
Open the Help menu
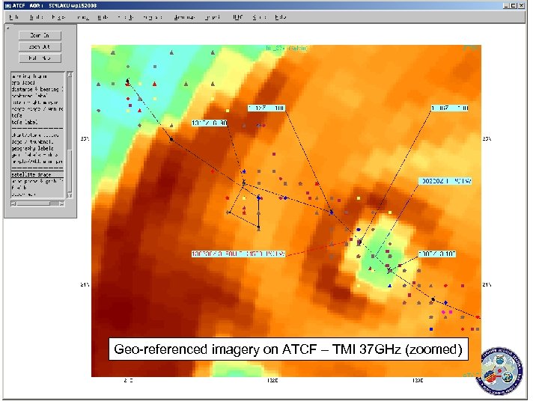pos(280,17)
